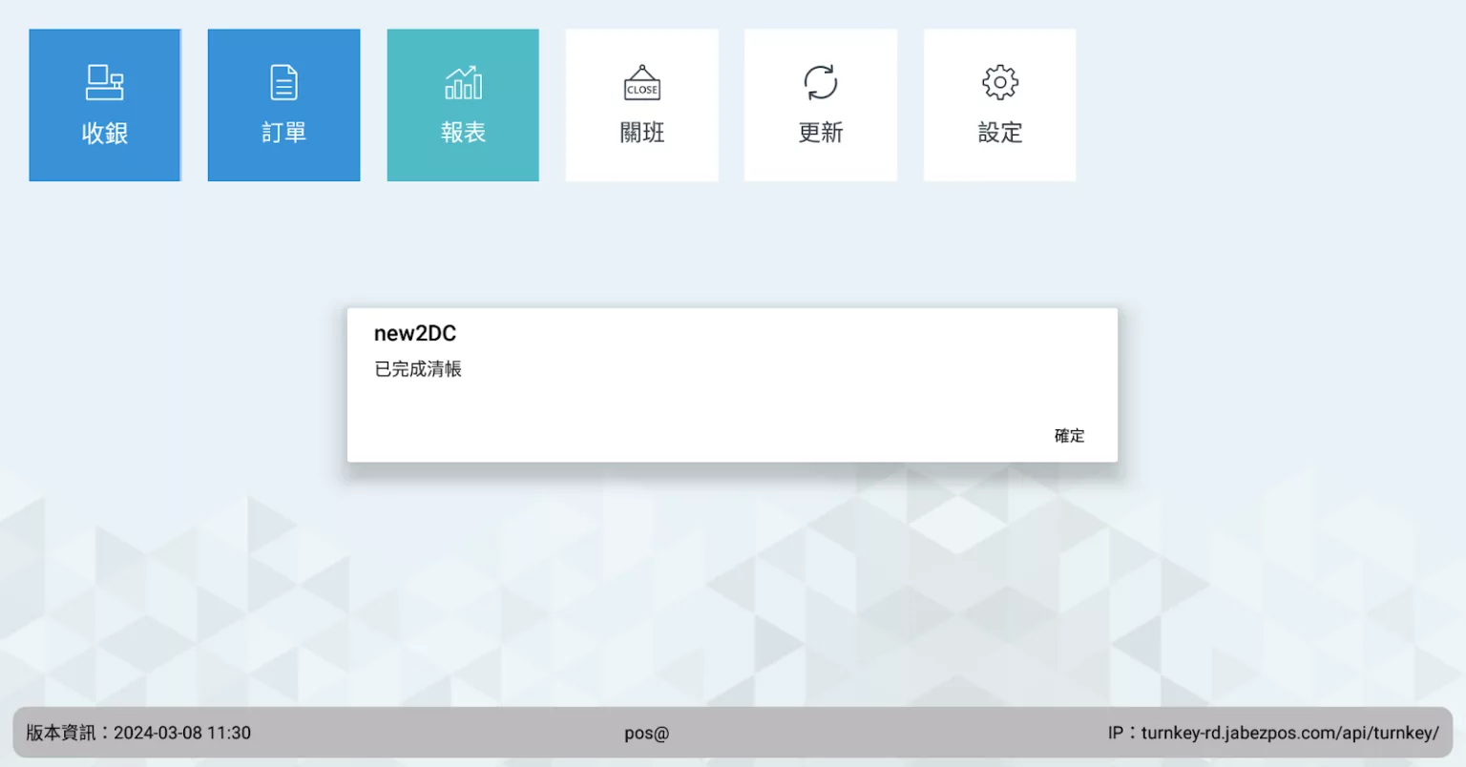1466x767 pixels.
Task: Click the new2DC dialog title
Action: [415, 333]
